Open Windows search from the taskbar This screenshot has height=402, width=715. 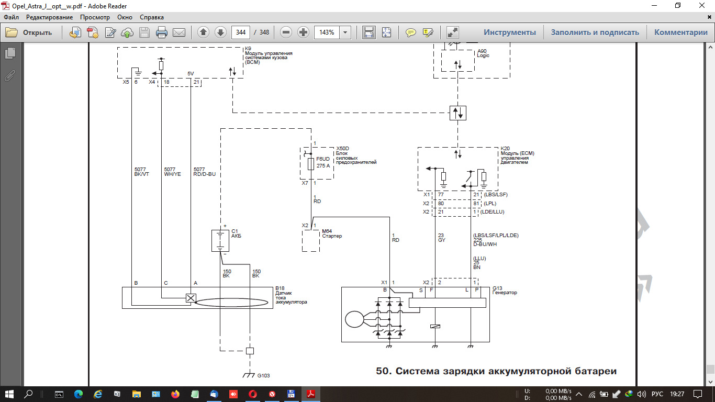tap(29, 394)
